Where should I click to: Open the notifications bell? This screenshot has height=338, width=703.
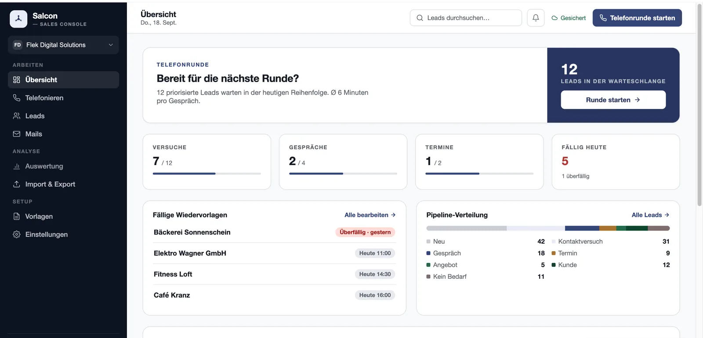(536, 18)
